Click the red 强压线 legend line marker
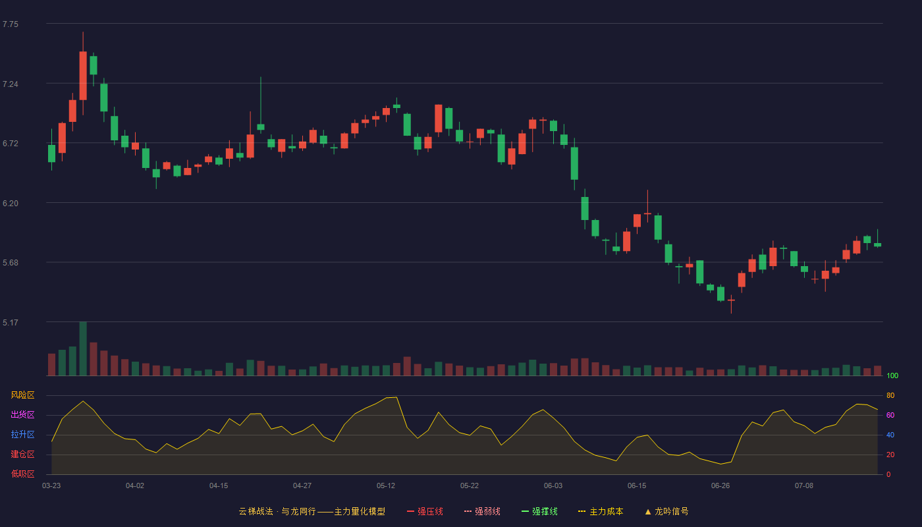Viewport: 922px width, 527px height. [x=411, y=511]
